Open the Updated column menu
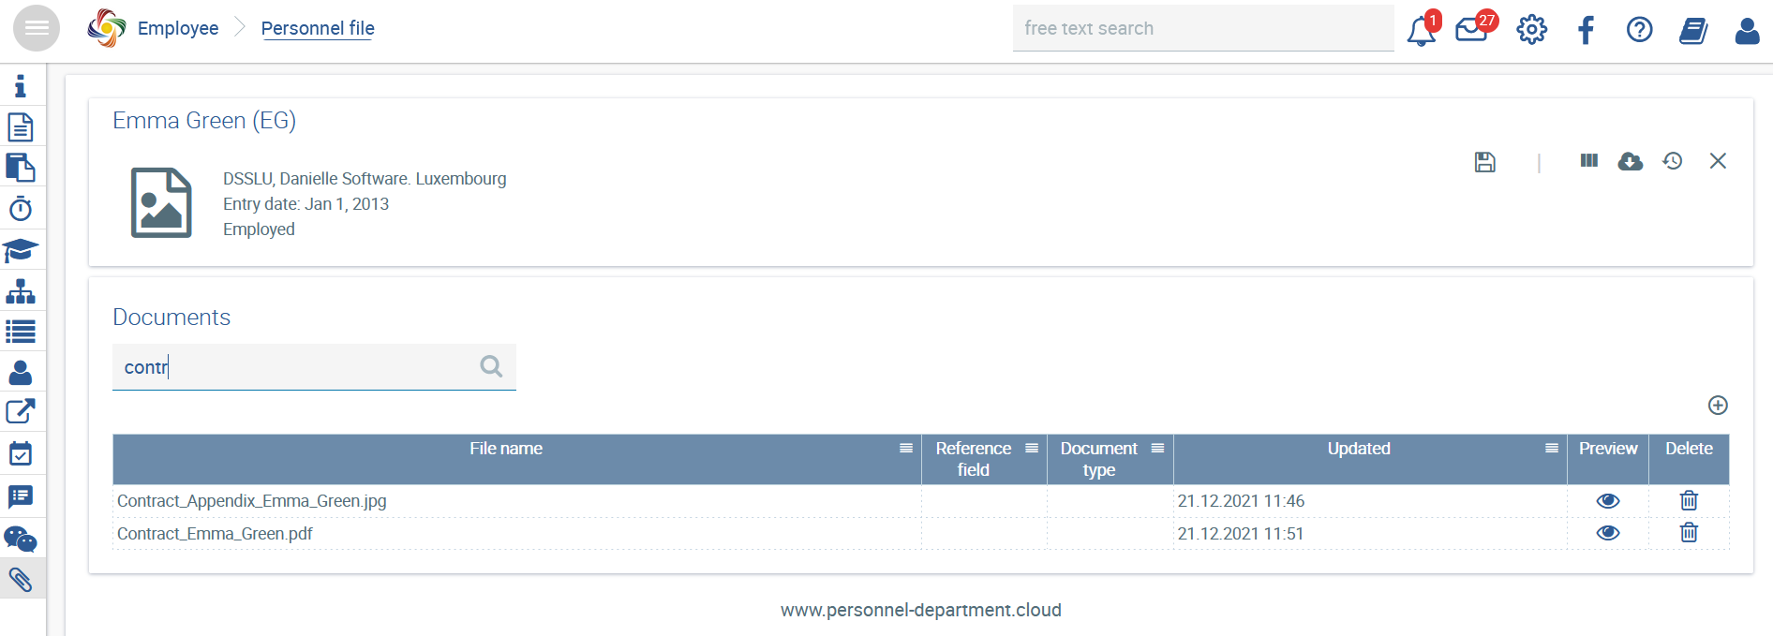Viewport: 1773px width, 636px height. tap(1551, 448)
